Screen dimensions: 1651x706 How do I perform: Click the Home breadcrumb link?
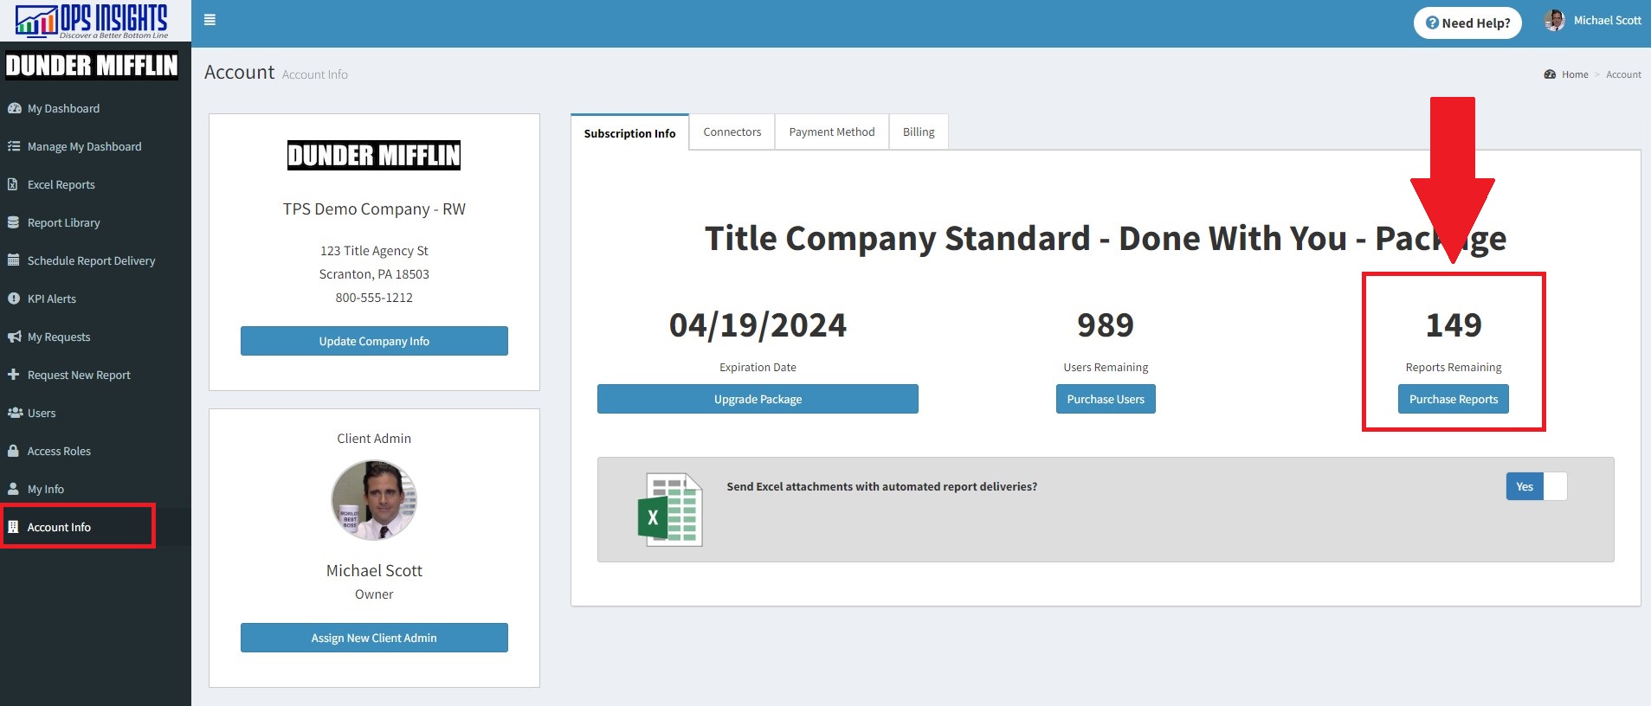1574,74
